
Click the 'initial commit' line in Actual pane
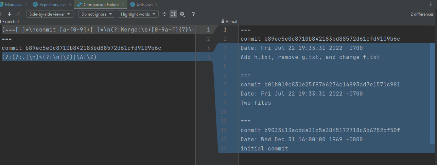(x=264, y=148)
